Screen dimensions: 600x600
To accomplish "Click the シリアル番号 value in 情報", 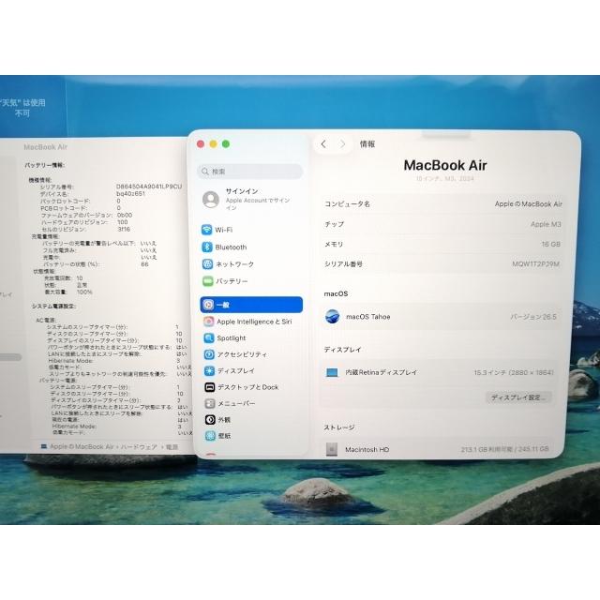I will tap(535, 264).
